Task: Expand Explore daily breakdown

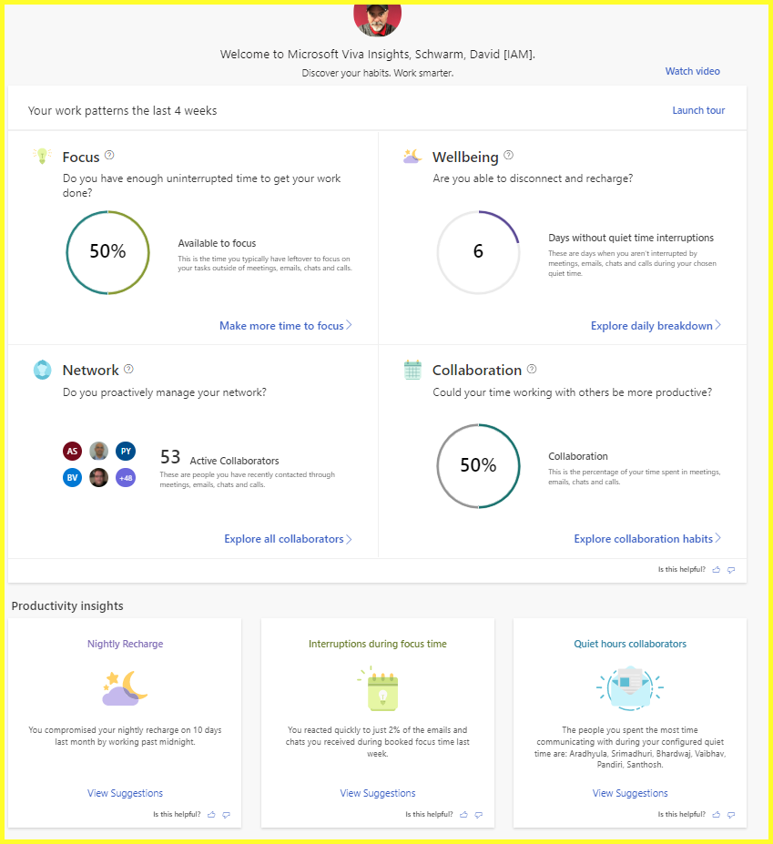Action: click(x=656, y=326)
